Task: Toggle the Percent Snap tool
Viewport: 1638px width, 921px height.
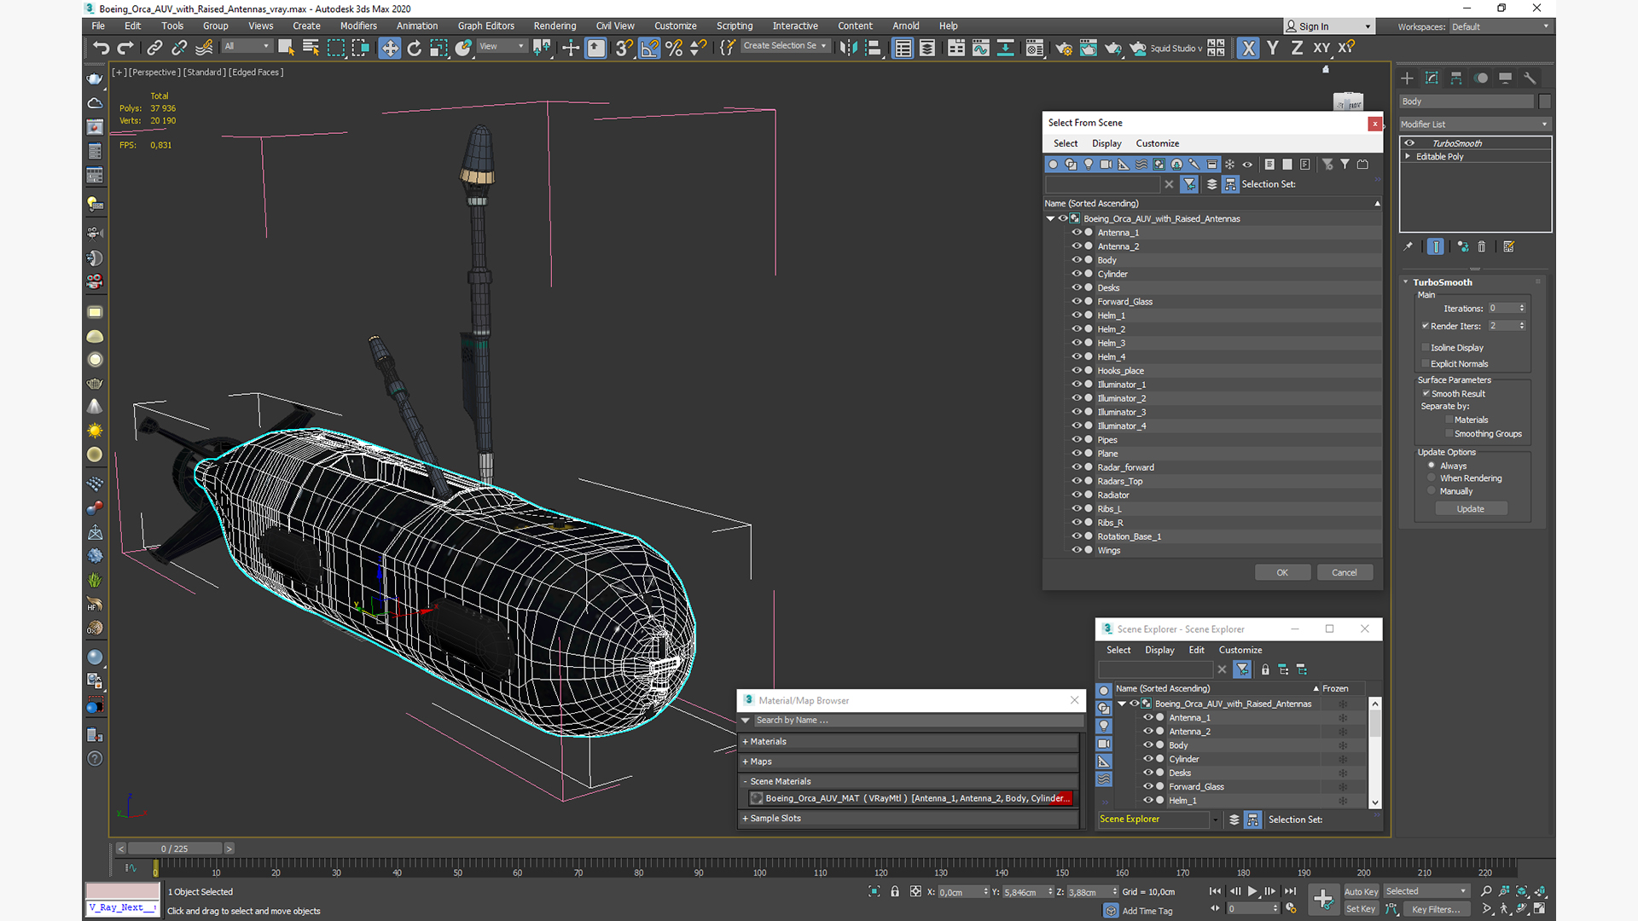Action: (x=674, y=48)
